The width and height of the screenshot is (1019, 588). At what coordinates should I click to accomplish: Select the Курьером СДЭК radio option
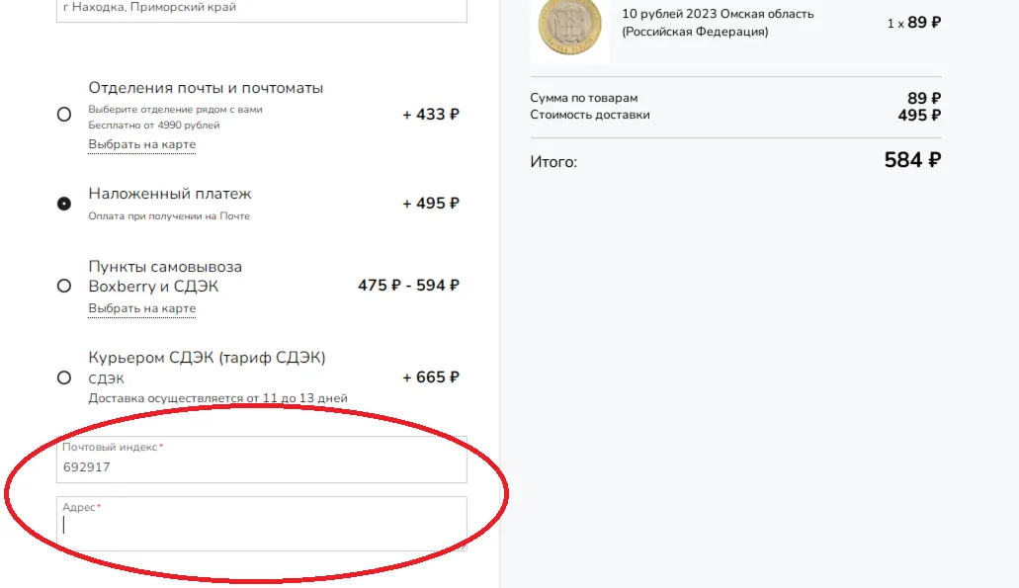click(x=63, y=378)
